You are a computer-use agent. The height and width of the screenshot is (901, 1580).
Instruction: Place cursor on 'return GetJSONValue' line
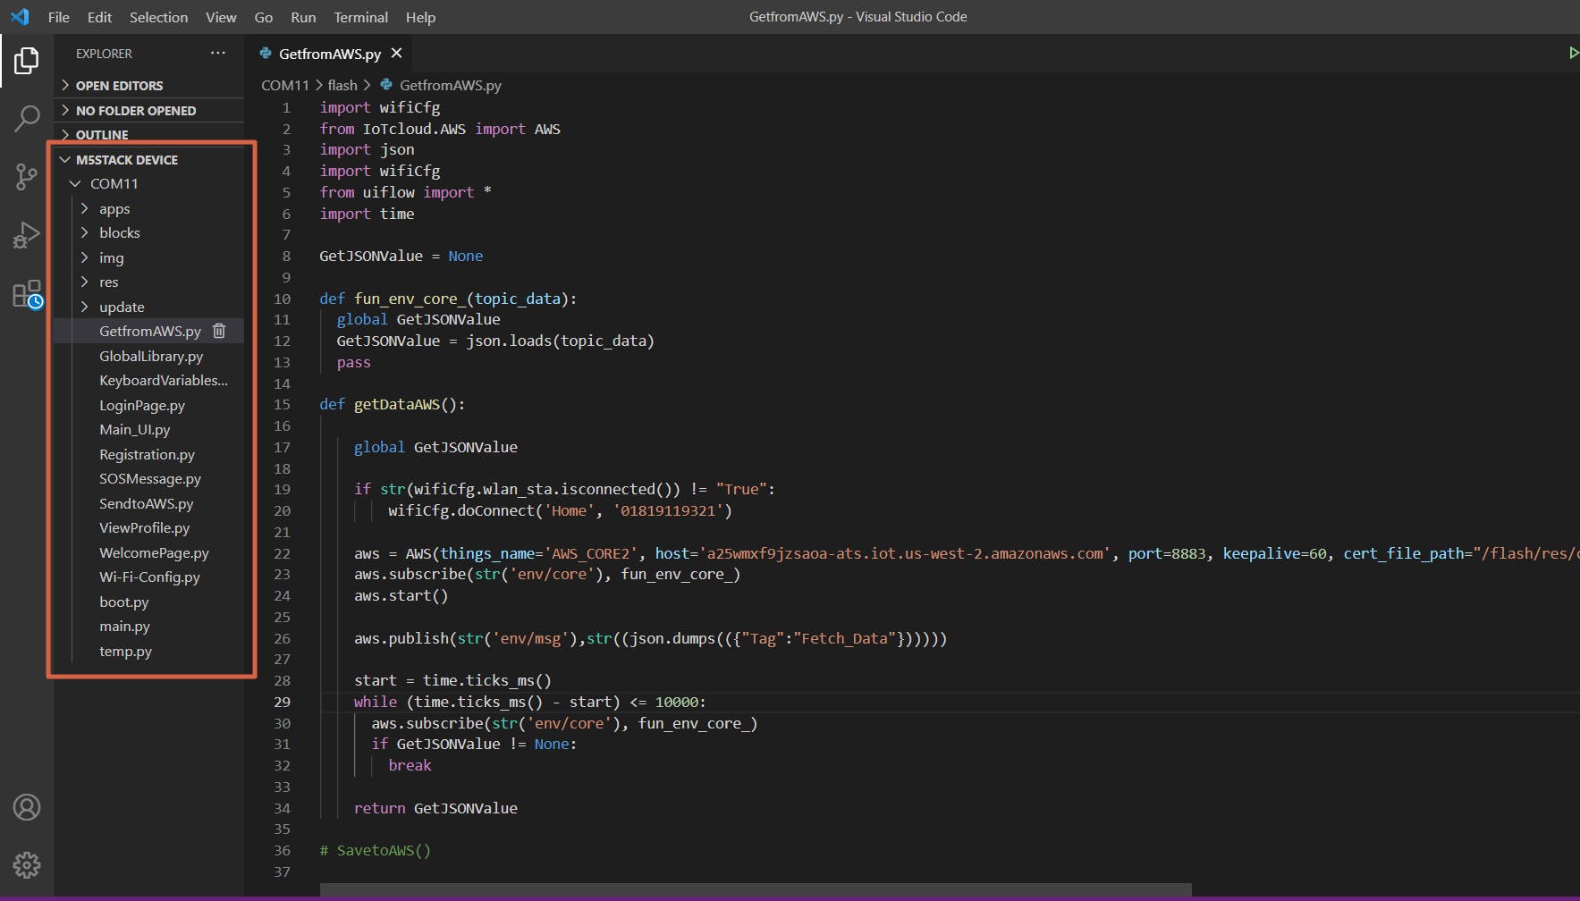pos(435,808)
